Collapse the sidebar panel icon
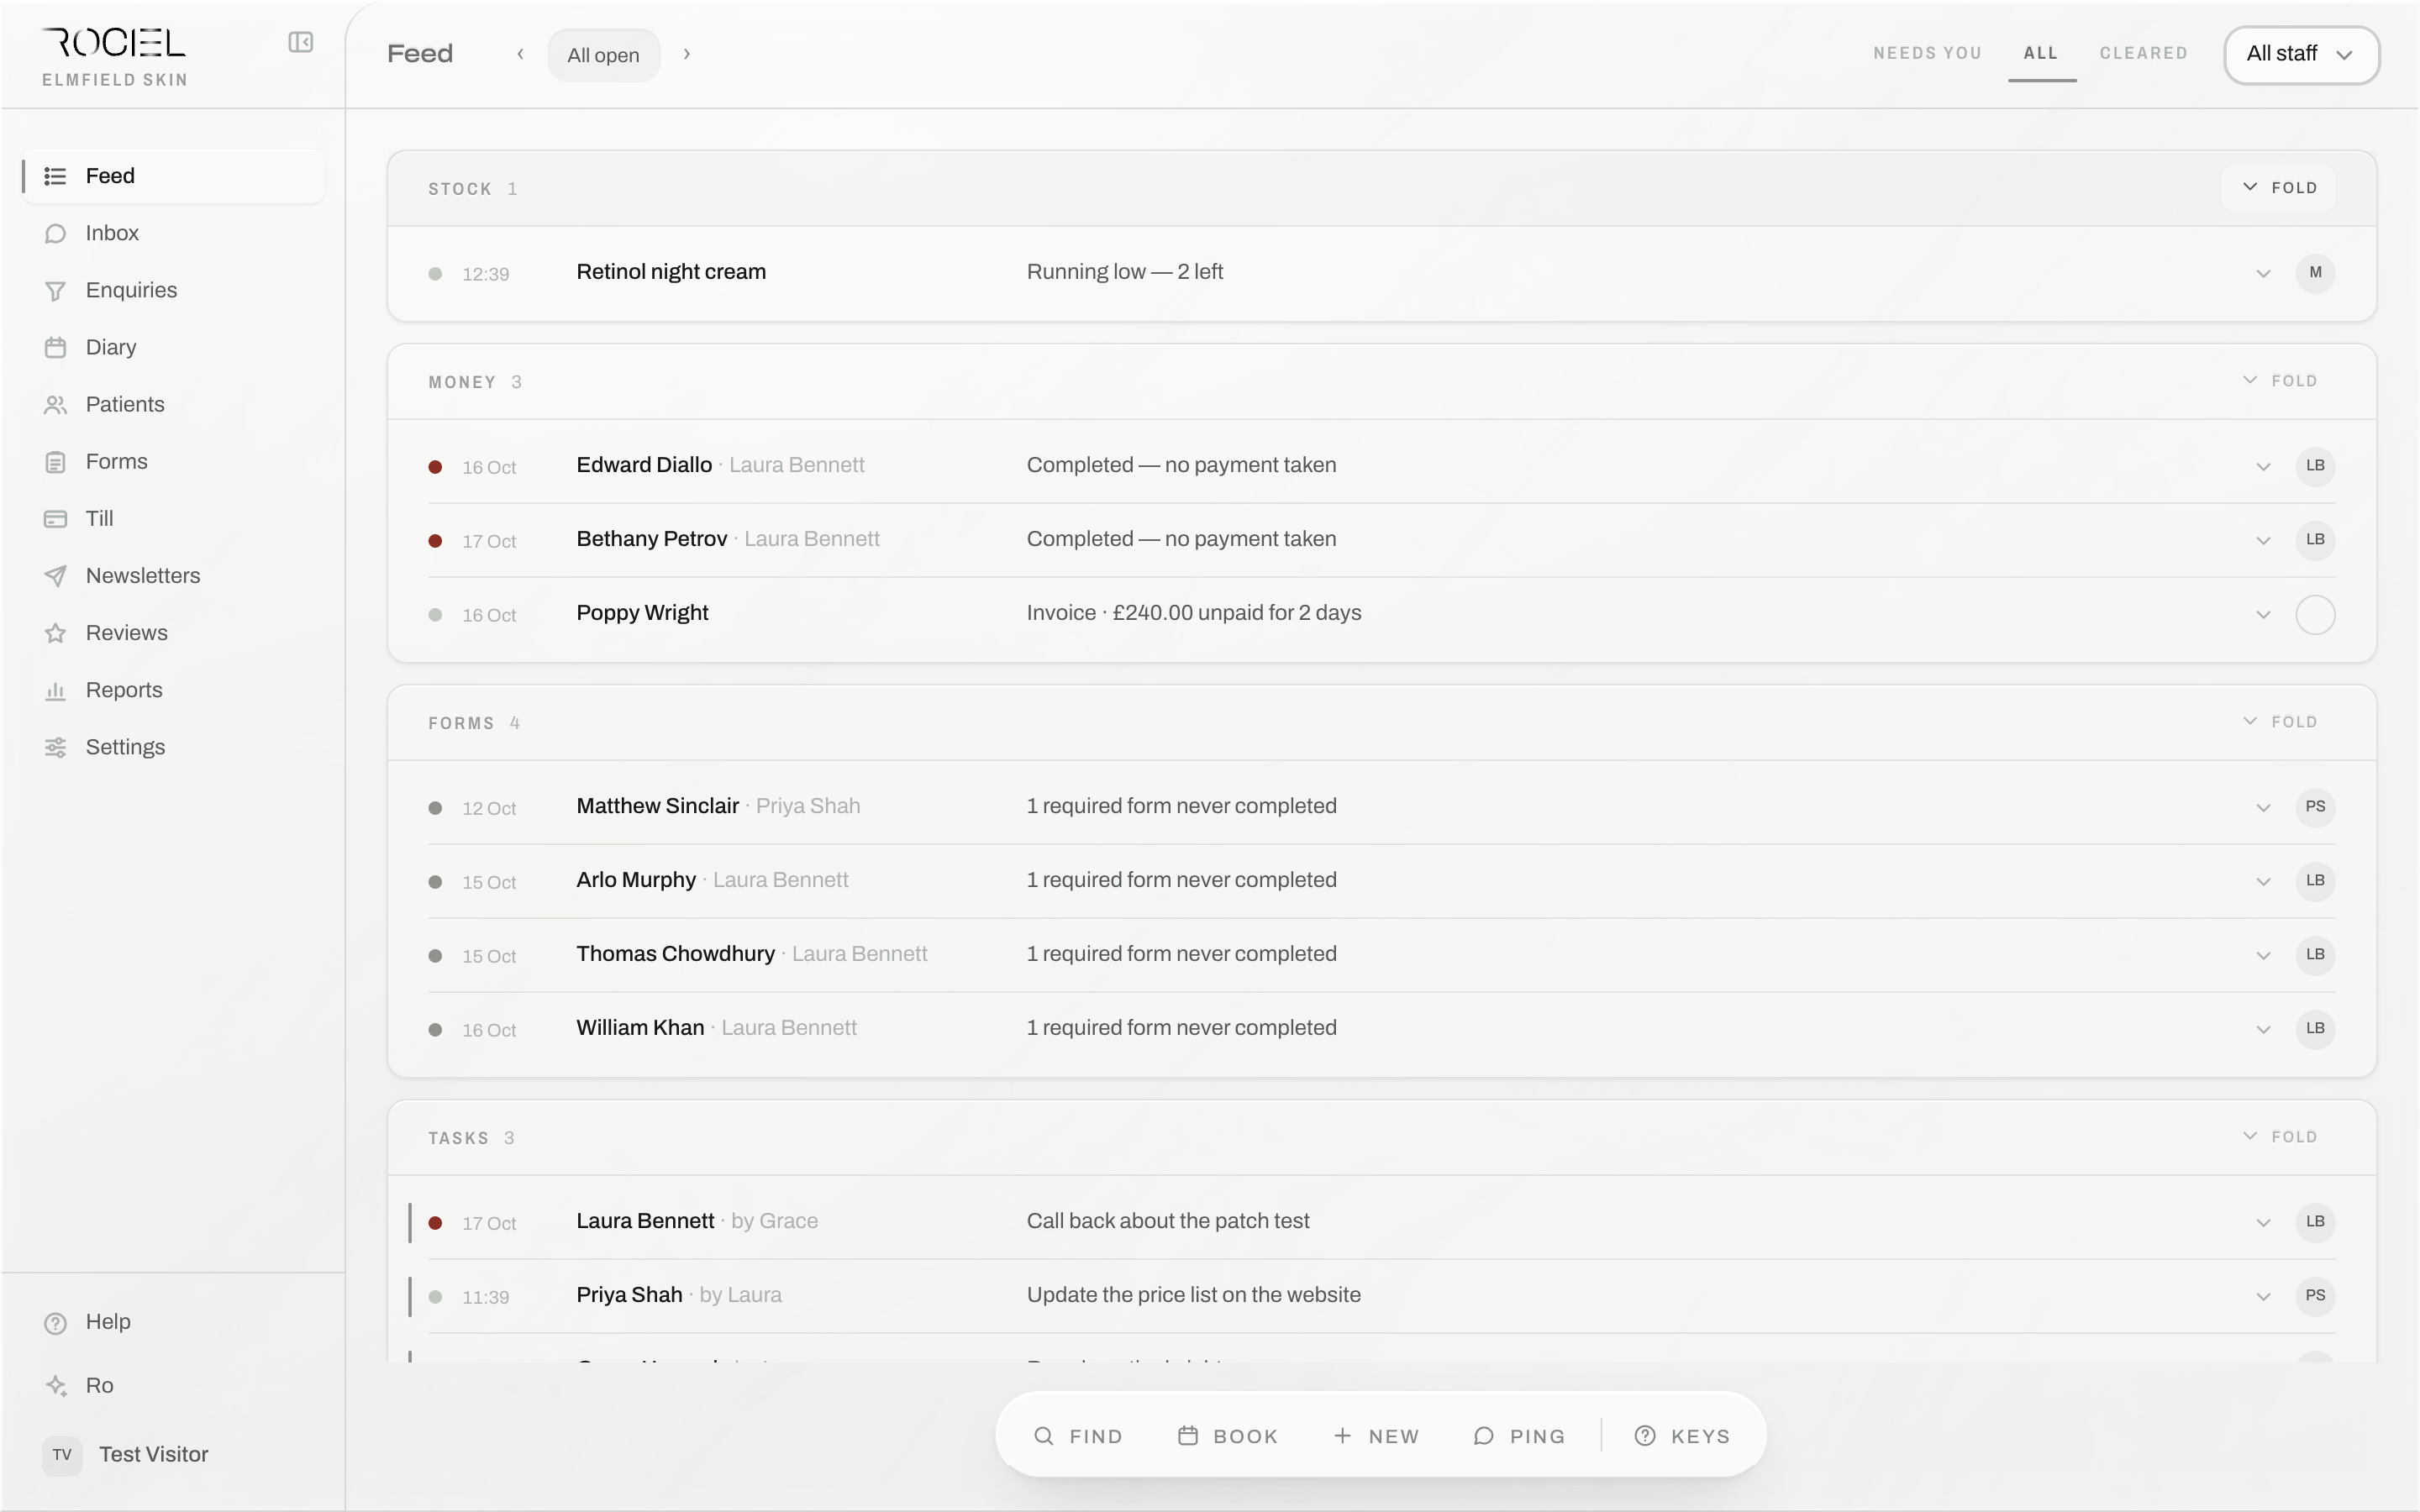This screenshot has width=2420, height=1512. point(301,42)
